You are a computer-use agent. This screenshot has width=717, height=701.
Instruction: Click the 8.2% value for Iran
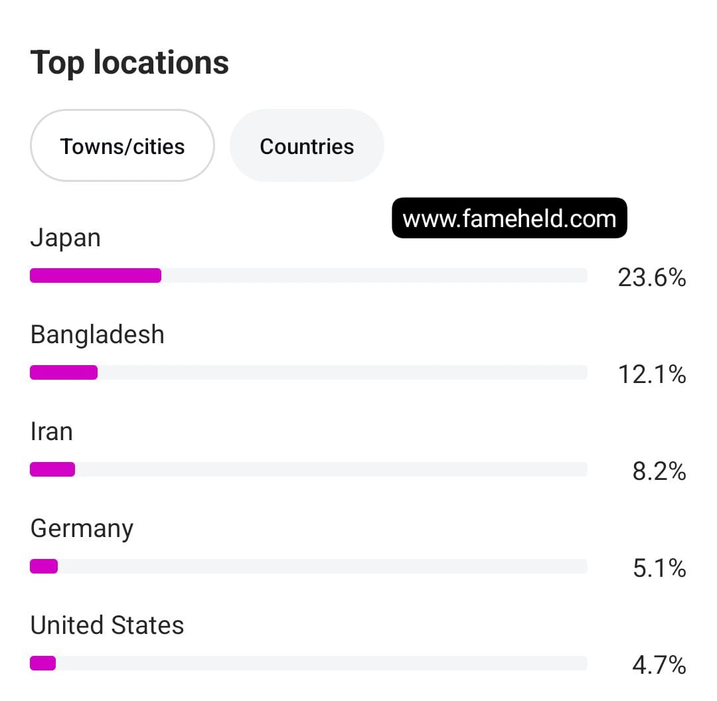(659, 471)
